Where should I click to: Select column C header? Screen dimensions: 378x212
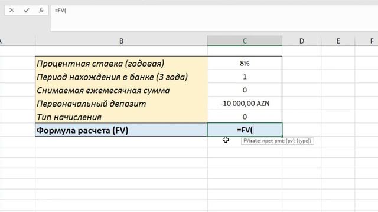pos(245,41)
